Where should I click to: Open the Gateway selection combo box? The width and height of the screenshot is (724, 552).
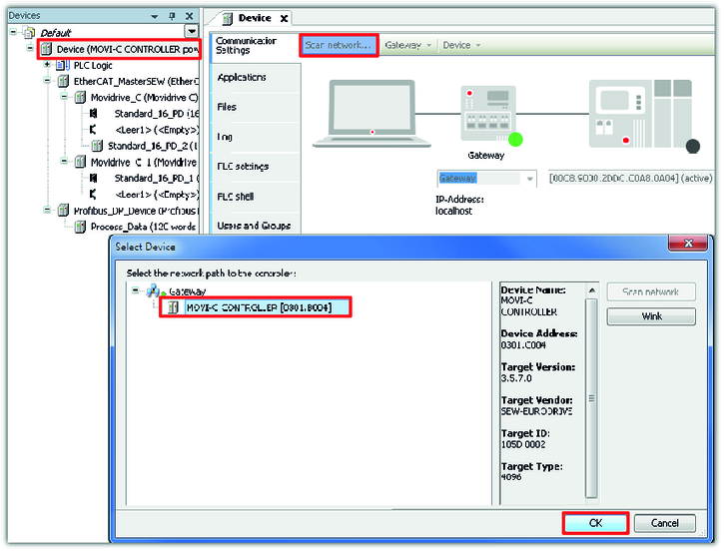point(529,179)
